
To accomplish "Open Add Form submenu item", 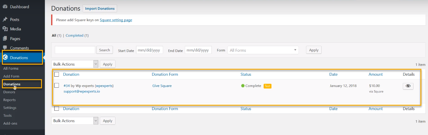I will [x=11, y=76].
